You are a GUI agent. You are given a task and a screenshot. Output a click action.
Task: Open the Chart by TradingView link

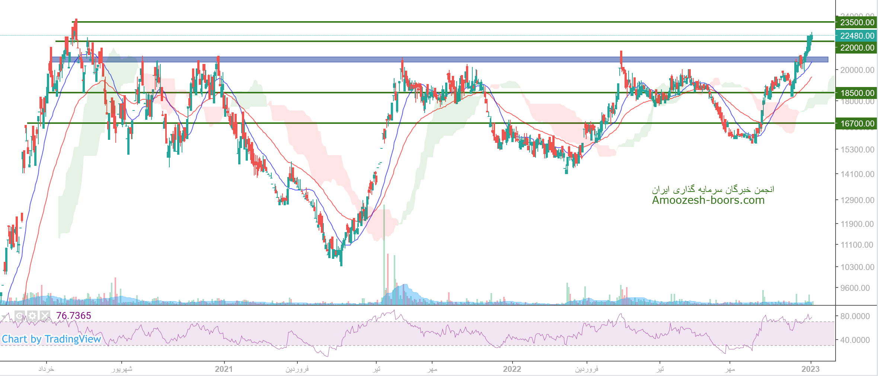[x=51, y=339]
